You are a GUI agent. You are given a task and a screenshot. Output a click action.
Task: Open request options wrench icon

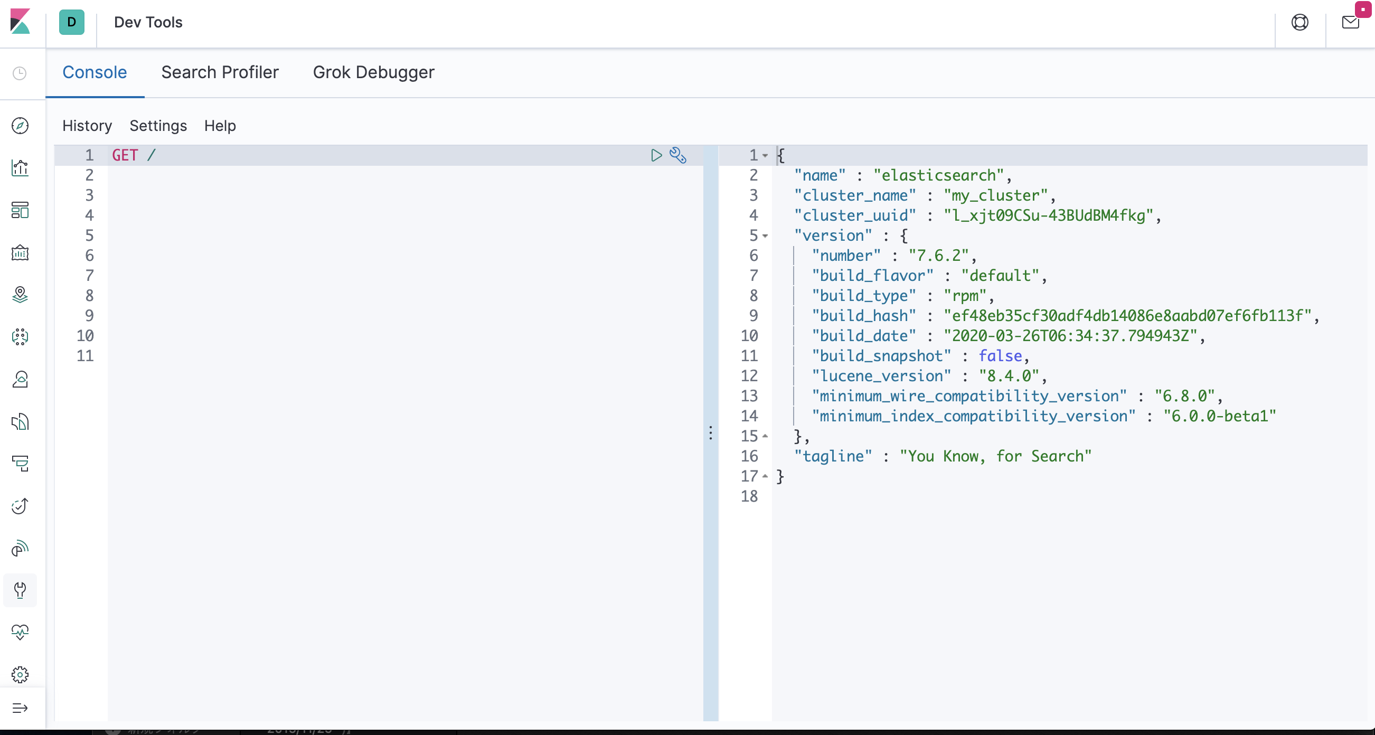click(678, 155)
